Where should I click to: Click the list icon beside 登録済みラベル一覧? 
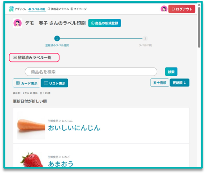click(15, 57)
